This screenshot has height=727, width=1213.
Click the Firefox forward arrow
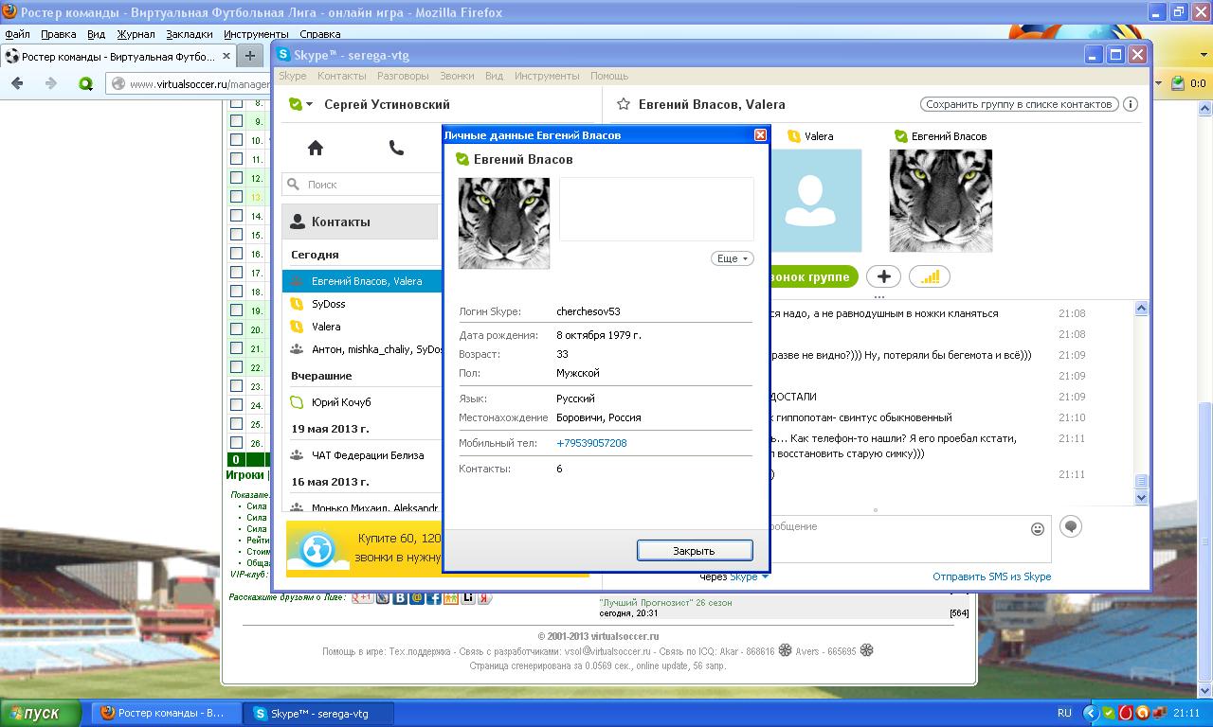tap(51, 83)
